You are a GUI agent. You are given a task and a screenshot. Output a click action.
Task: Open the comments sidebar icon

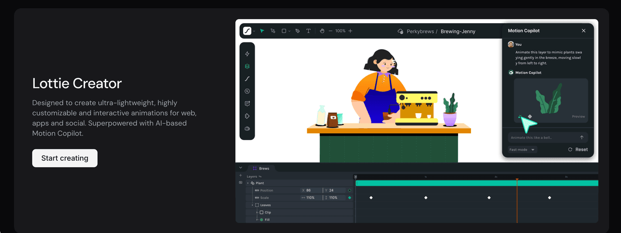coord(247,103)
